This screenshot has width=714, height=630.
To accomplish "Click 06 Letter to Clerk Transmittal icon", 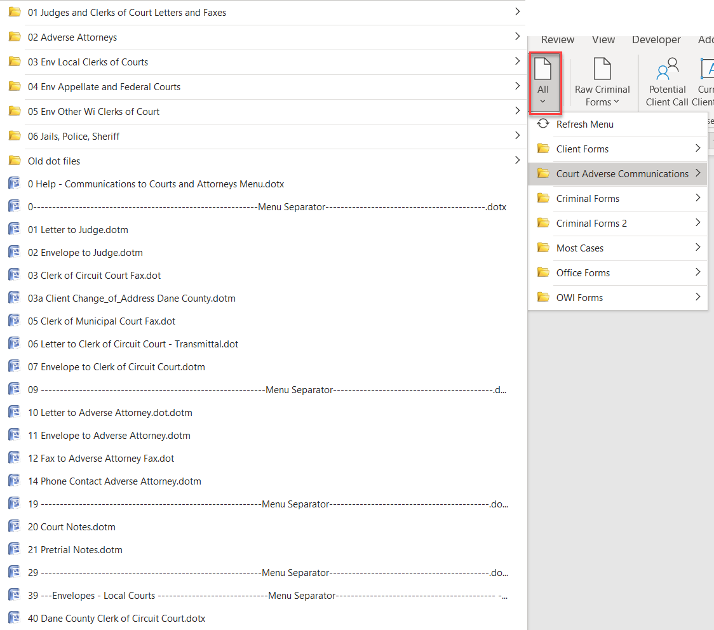I will (15, 343).
